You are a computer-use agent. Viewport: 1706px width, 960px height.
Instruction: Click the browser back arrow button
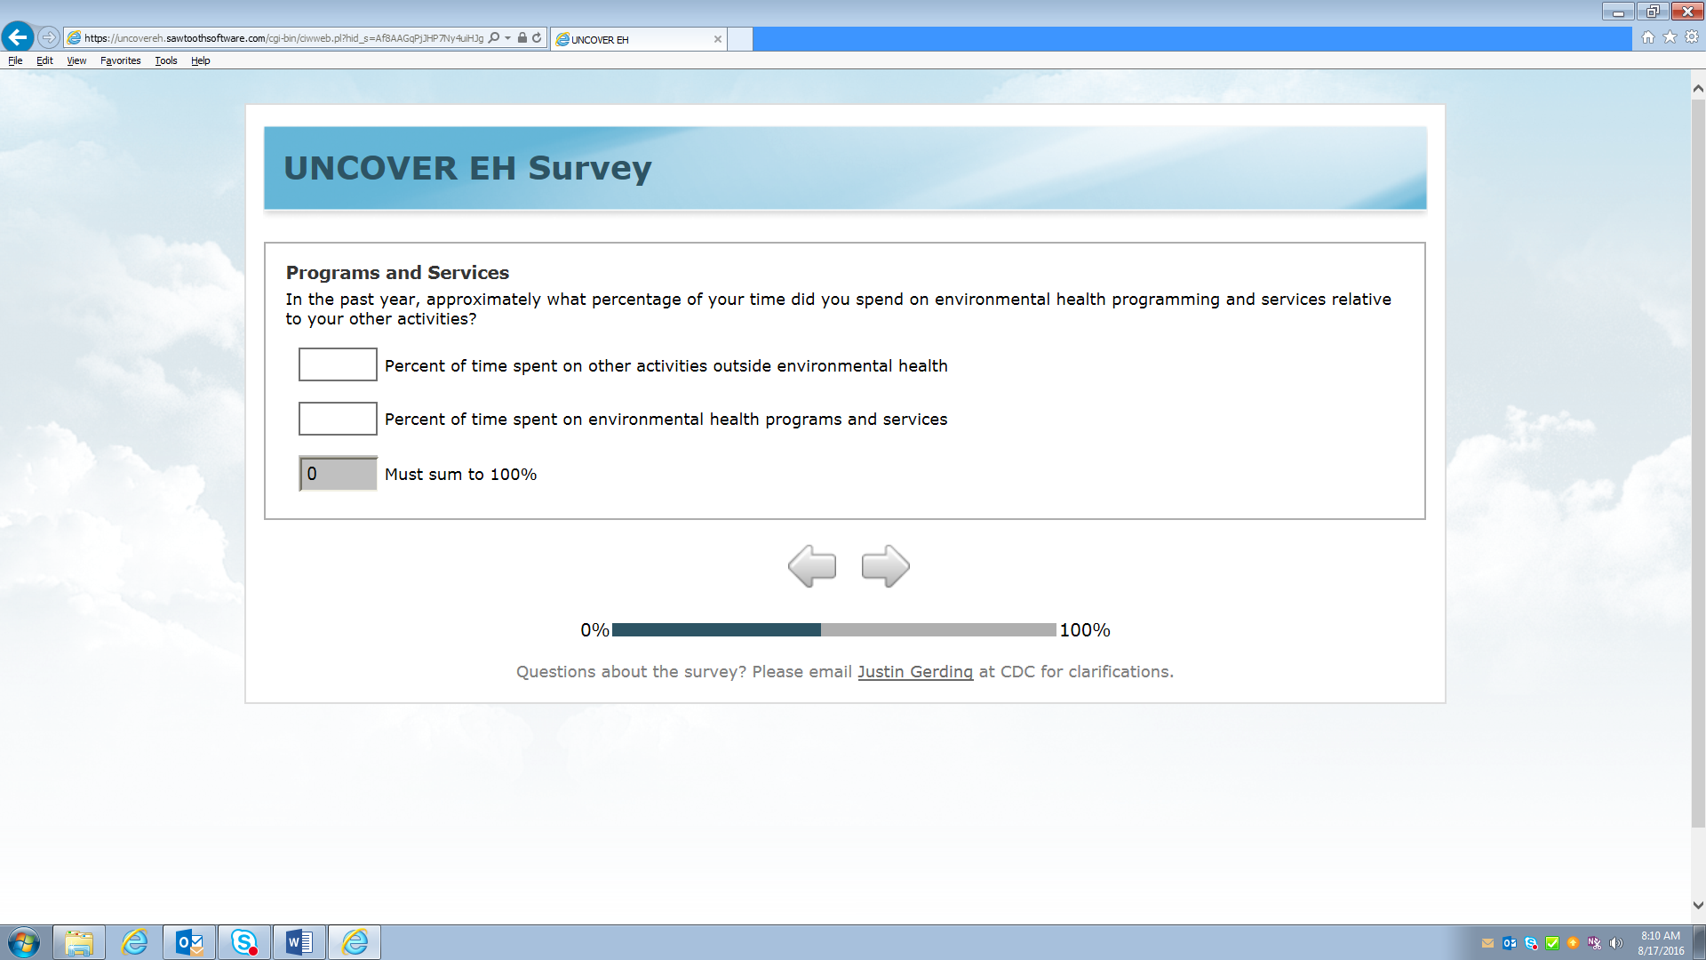(18, 37)
